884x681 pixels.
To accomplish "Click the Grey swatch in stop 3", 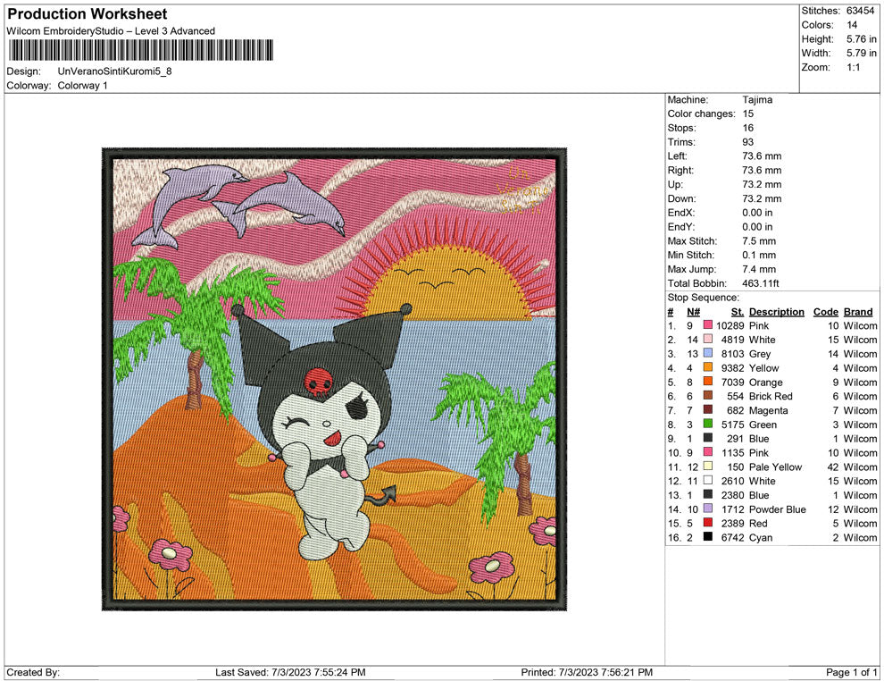I will point(707,353).
